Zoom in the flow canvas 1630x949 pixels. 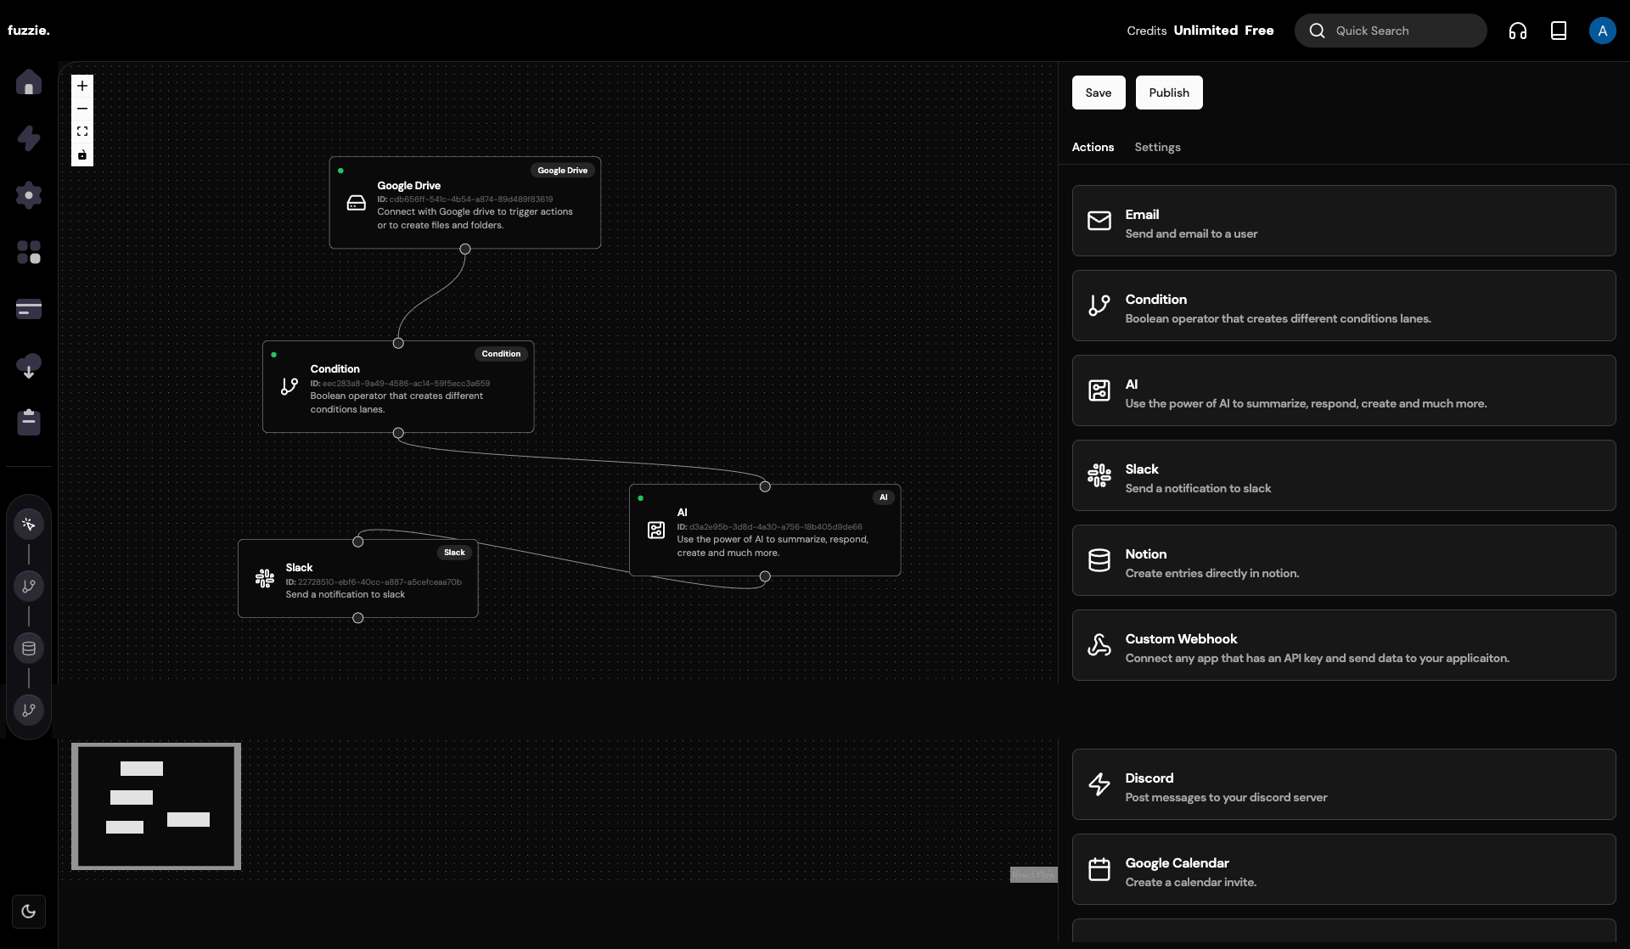coord(82,86)
